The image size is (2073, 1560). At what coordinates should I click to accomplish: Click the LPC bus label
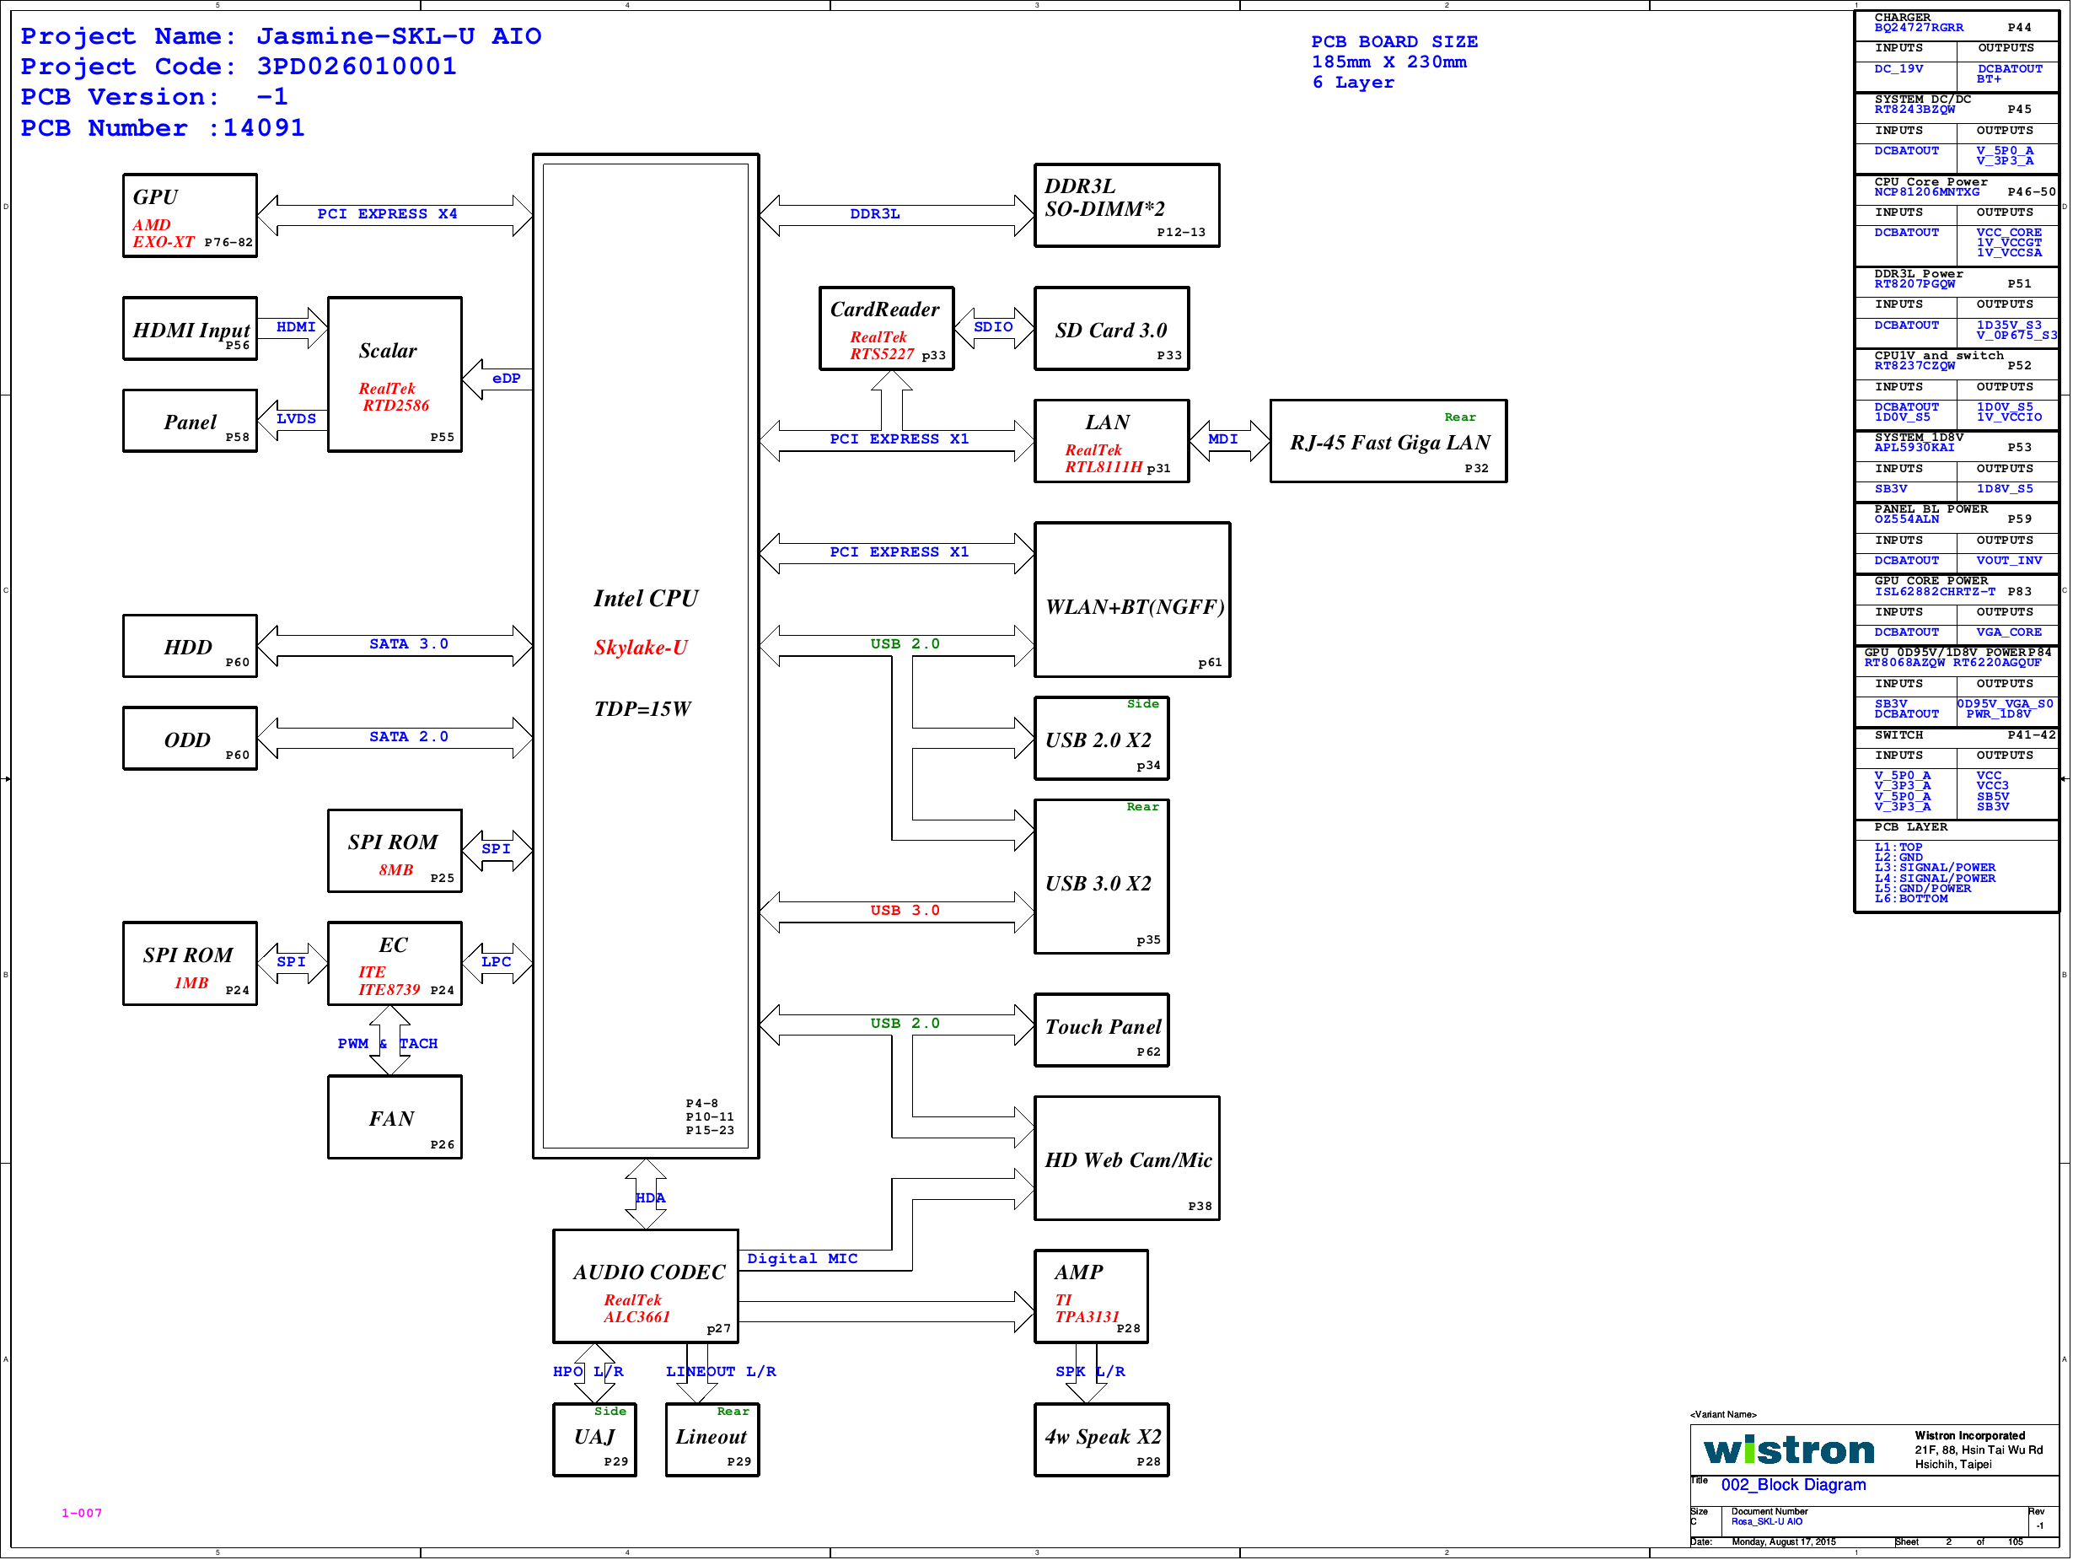click(496, 962)
